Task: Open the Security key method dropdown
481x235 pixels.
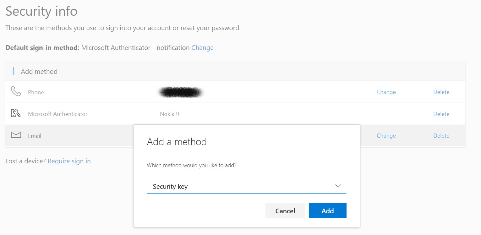Action: (246, 186)
